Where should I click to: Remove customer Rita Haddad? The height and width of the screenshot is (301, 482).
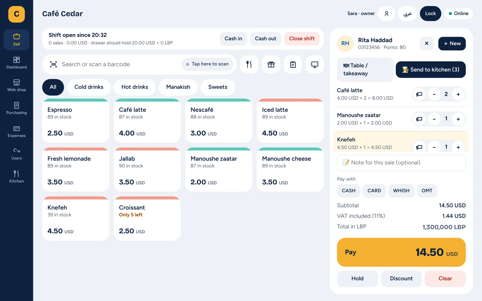click(x=427, y=43)
